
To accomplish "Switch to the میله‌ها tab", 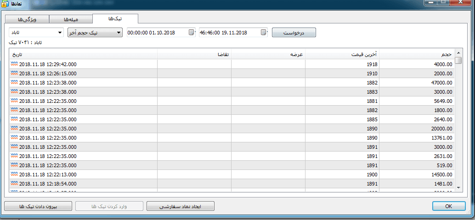I will click(x=71, y=19).
